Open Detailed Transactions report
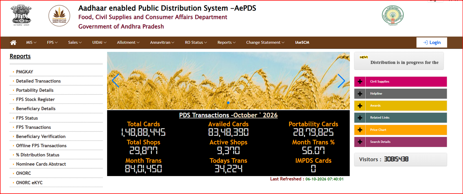Viewport: 463px width, 194px height. point(38,81)
